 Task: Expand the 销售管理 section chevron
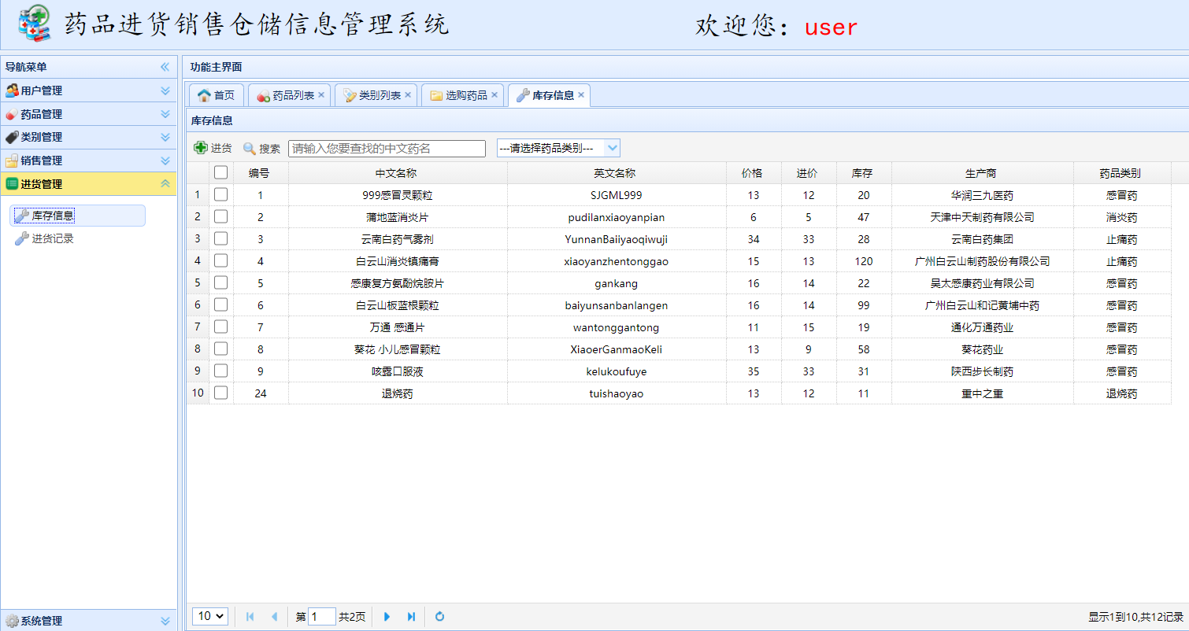click(165, 160)
